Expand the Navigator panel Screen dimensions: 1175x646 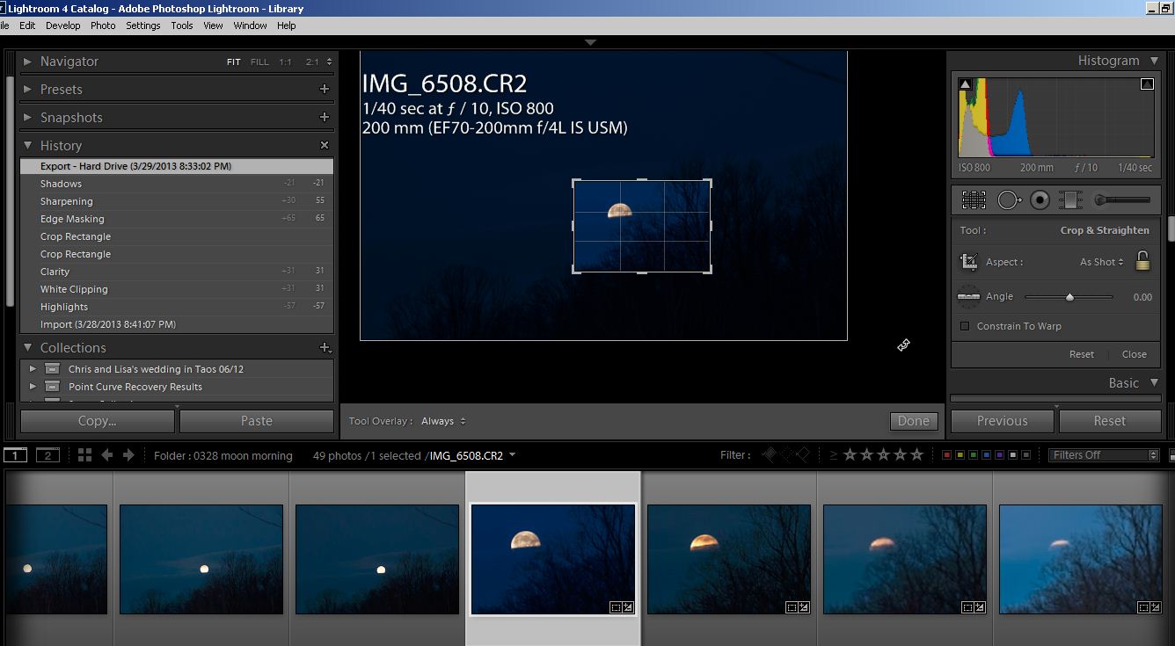click(28, 62)
